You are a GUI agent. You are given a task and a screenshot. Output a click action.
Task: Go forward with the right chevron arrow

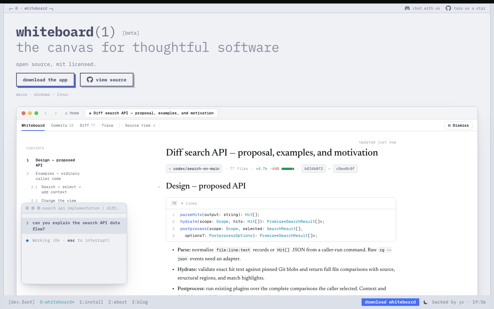(56, 113)
